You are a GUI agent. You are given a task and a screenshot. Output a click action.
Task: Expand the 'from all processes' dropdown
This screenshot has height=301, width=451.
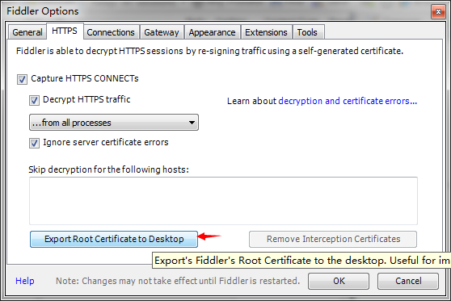pyautogui.click(x=114, y=123)
